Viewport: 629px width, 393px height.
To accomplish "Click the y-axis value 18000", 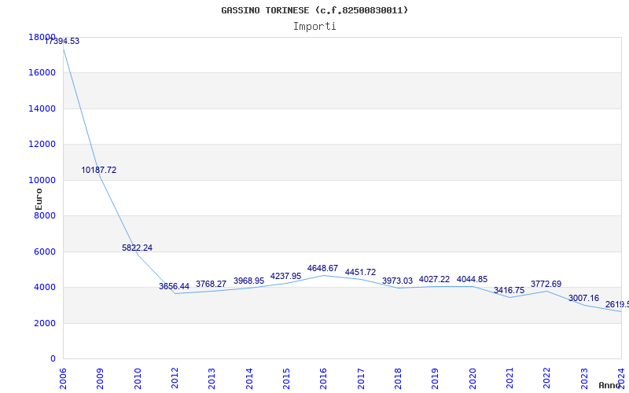I will 42,37.
